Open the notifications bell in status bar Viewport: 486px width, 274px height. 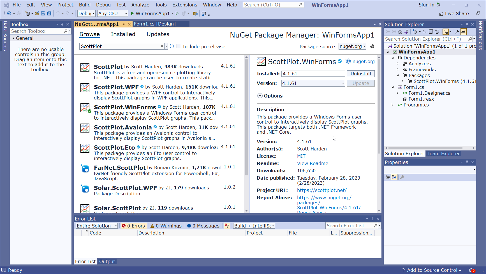[472, 270]
